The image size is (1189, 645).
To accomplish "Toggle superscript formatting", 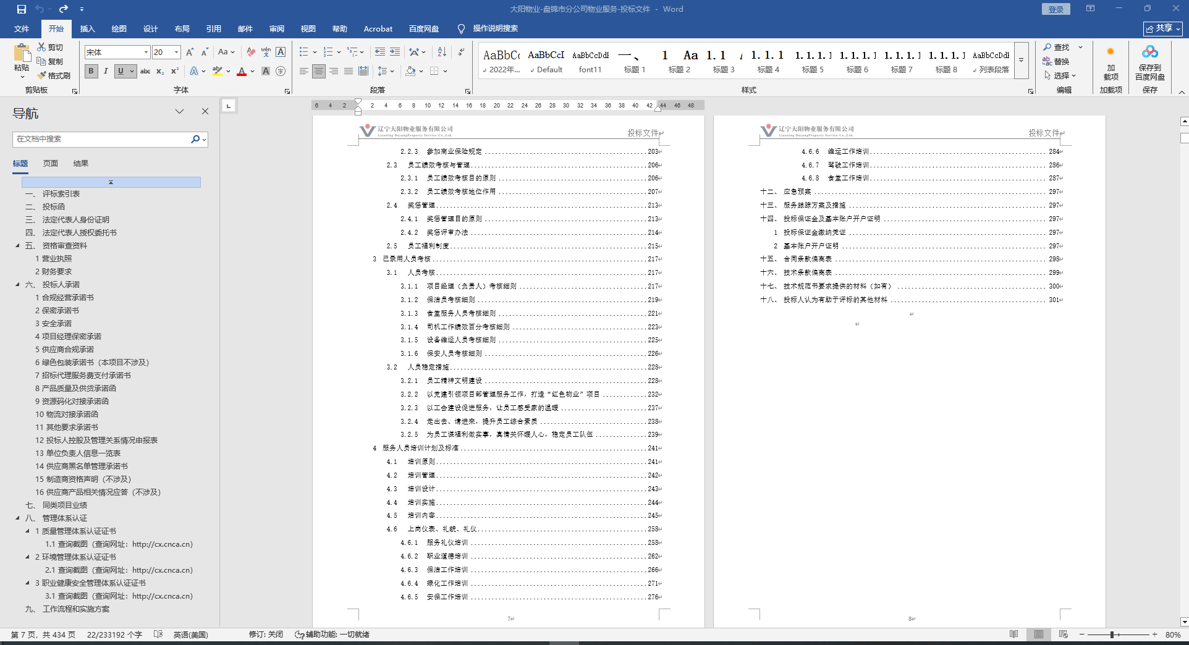I will 175,71.
